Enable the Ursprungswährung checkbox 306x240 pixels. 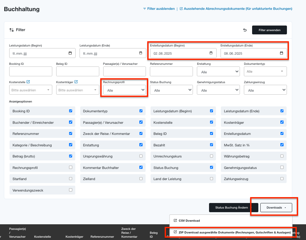141,156
